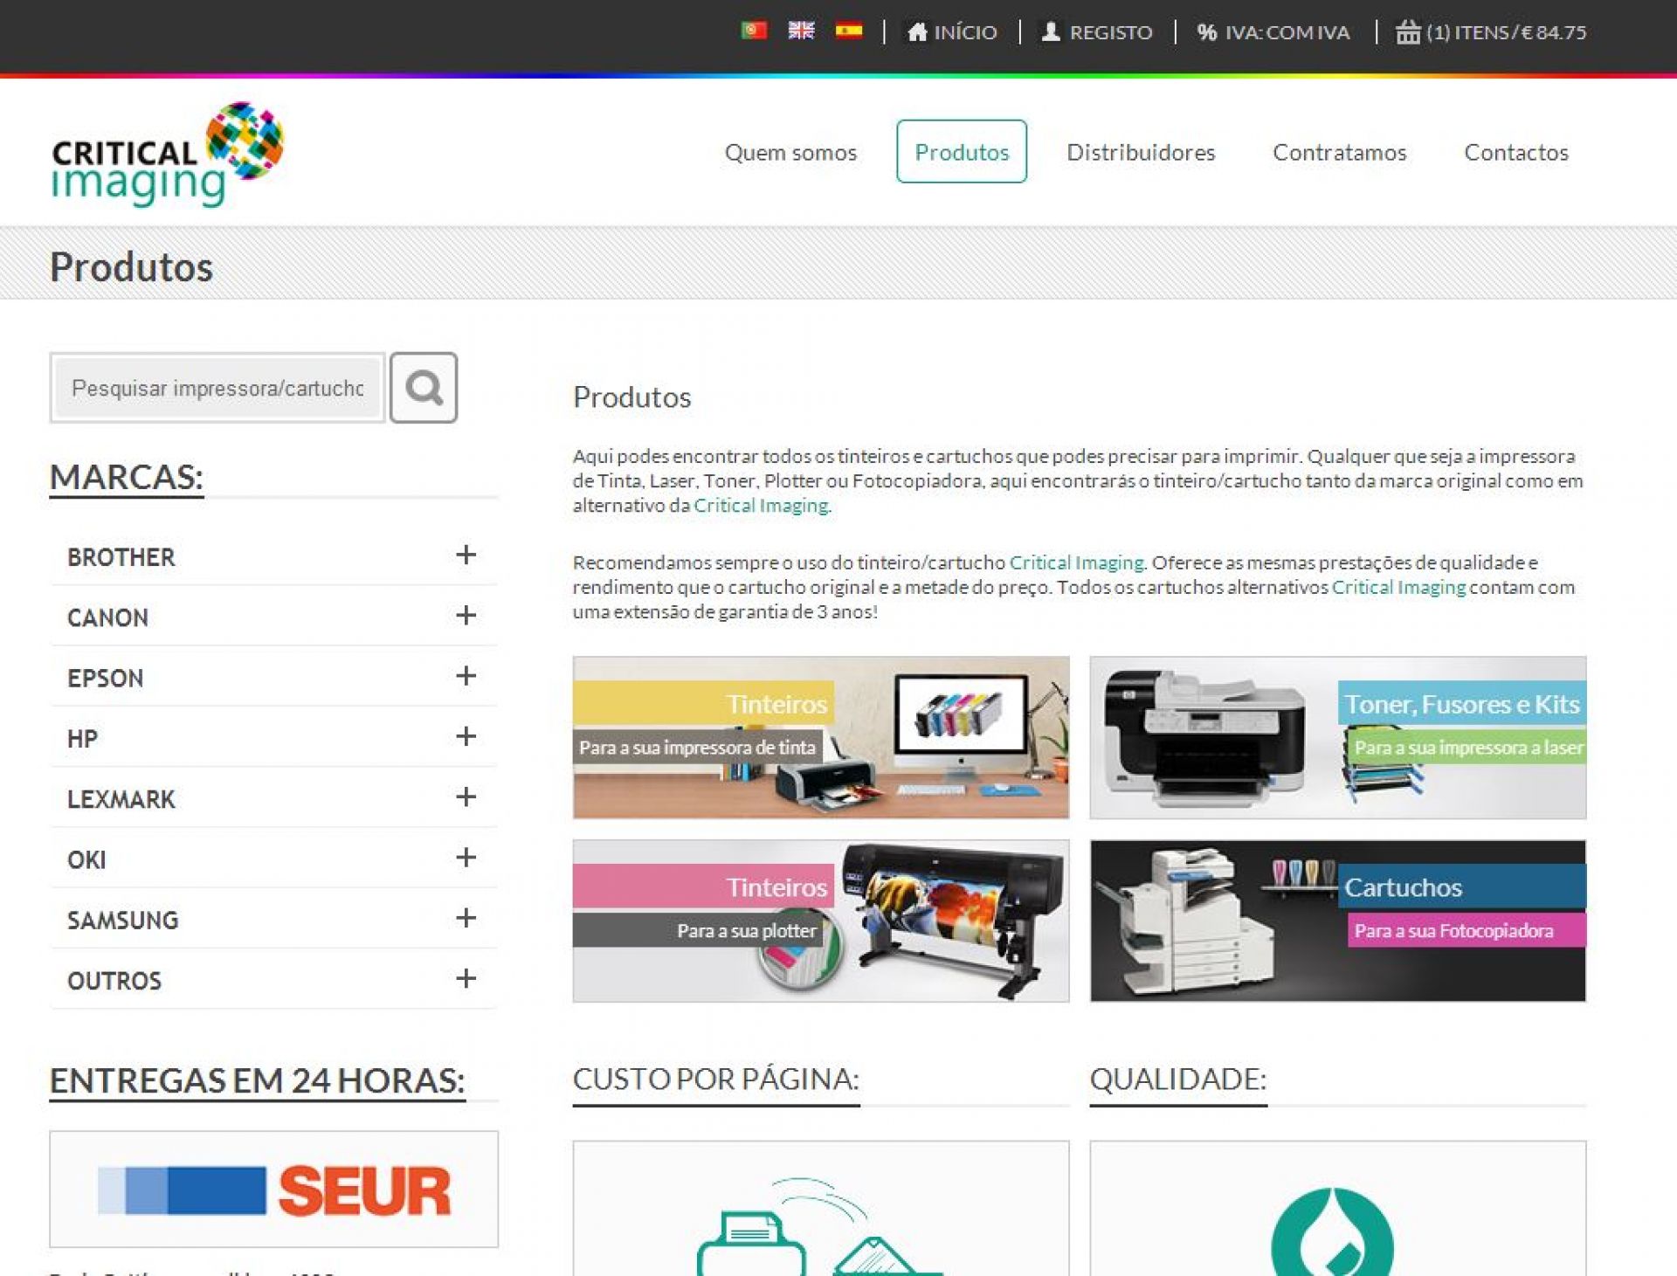Open the Cartuchos Fotocopiadora banner
Image resolution: width=1677 pixels, height=1276 pixels.
1337,921
